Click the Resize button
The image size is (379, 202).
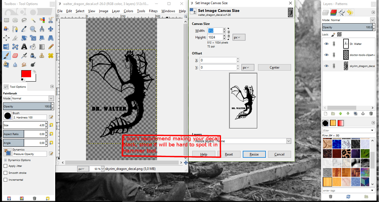254,154
